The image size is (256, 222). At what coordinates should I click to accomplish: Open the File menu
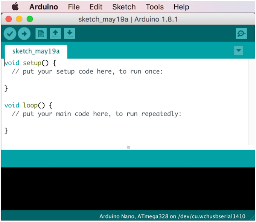point(74,7)
